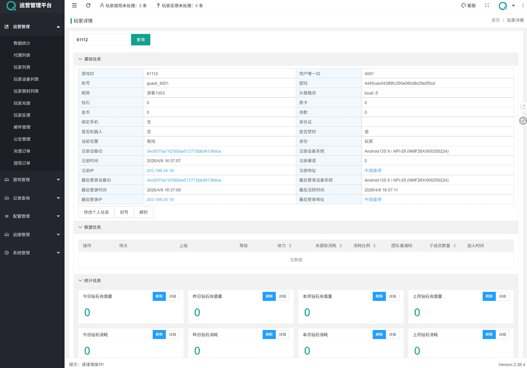Click the gear icon next to 系统管理
Screen dimensions: 527x368
(x=6, y=253)
